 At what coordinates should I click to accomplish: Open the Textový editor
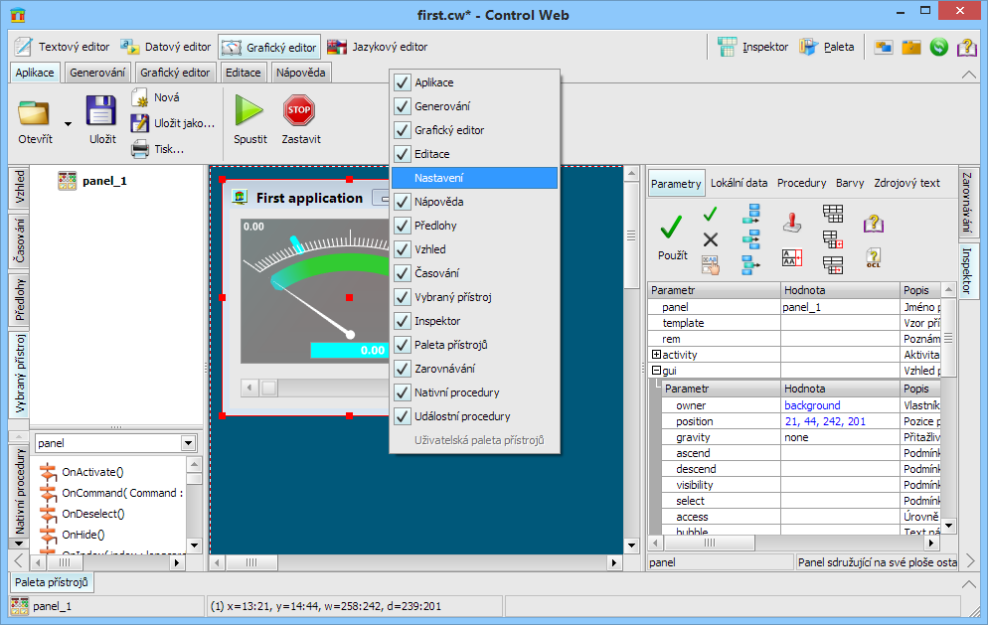click(x=63, y=47)
